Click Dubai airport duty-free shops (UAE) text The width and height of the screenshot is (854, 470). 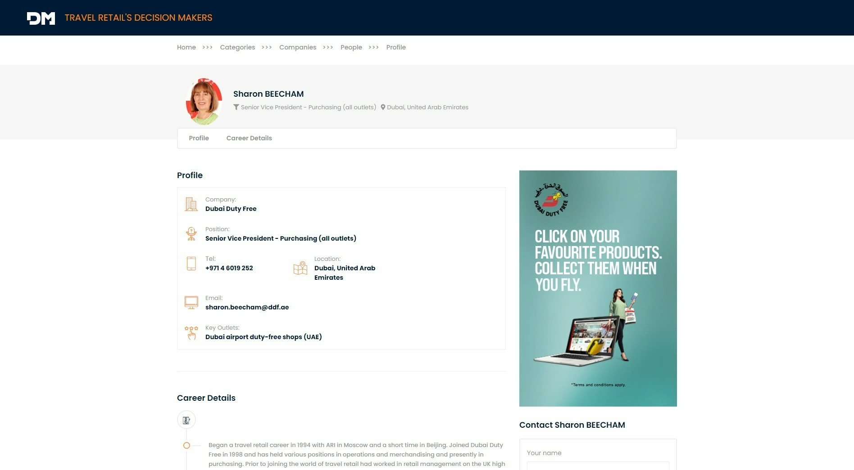coord(263,337)
